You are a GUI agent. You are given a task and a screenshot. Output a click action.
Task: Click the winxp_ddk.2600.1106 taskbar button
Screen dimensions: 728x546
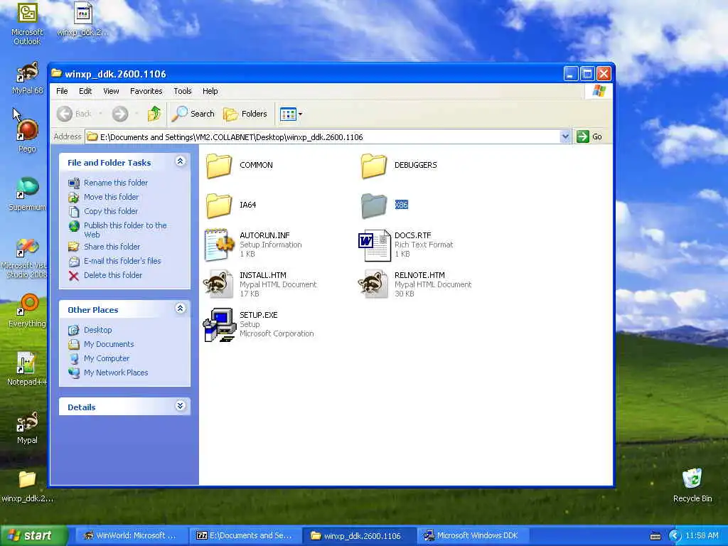click(x=358, y=536)
